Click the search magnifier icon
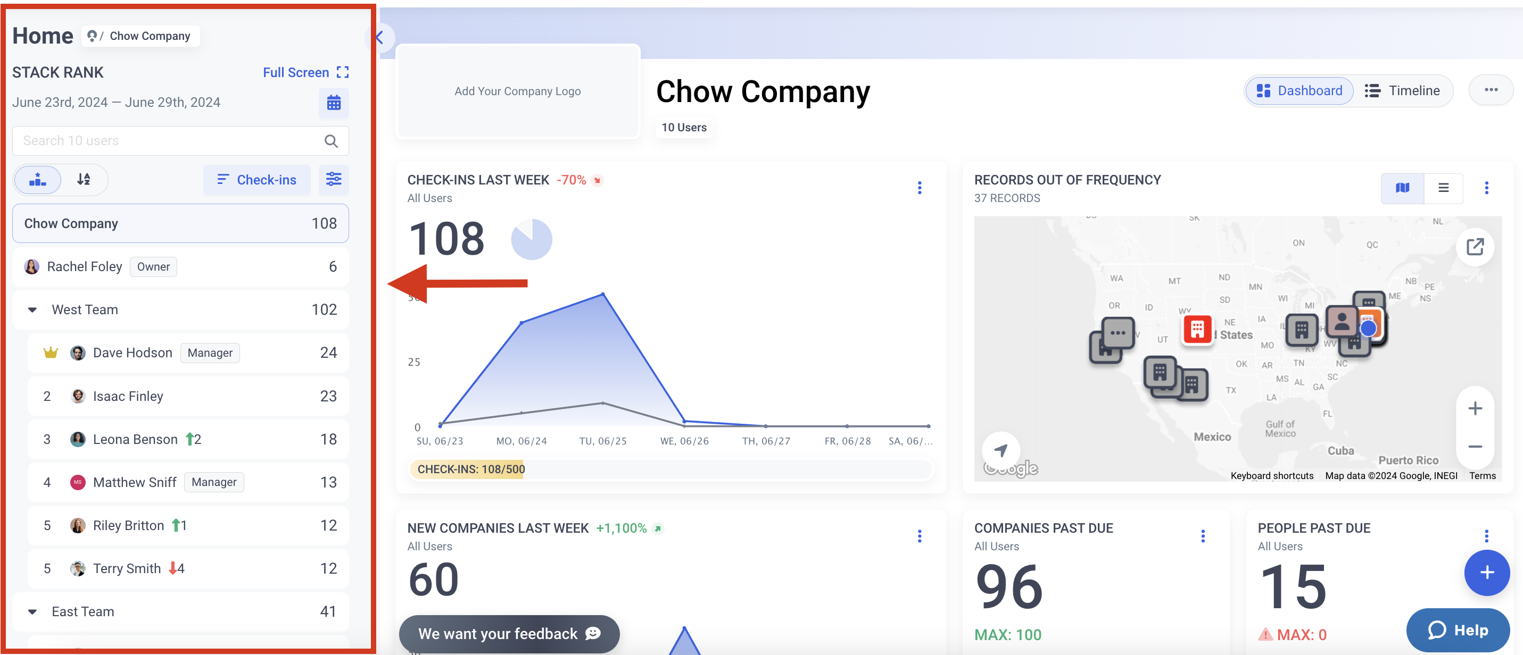The image size is (1523, 655). tap(331, 141)
